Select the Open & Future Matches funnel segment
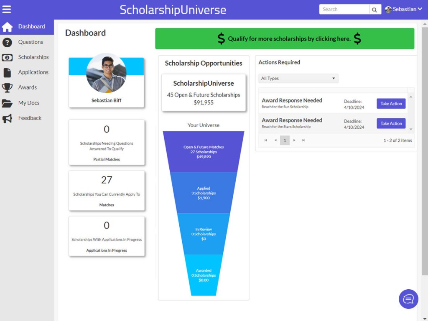This screenshot has height=321, width=428. point(204,152)
